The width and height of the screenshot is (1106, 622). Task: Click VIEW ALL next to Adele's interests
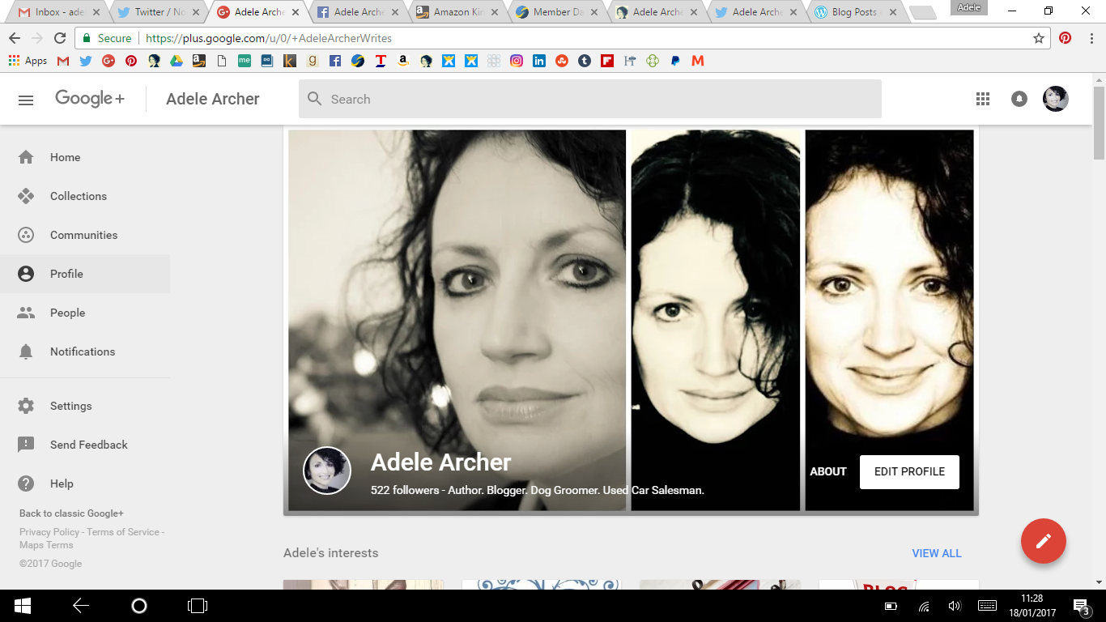[936, 553]
